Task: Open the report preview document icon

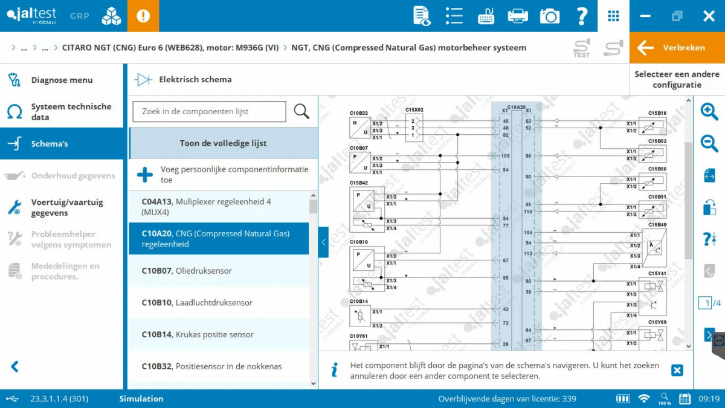Action: 422,16
